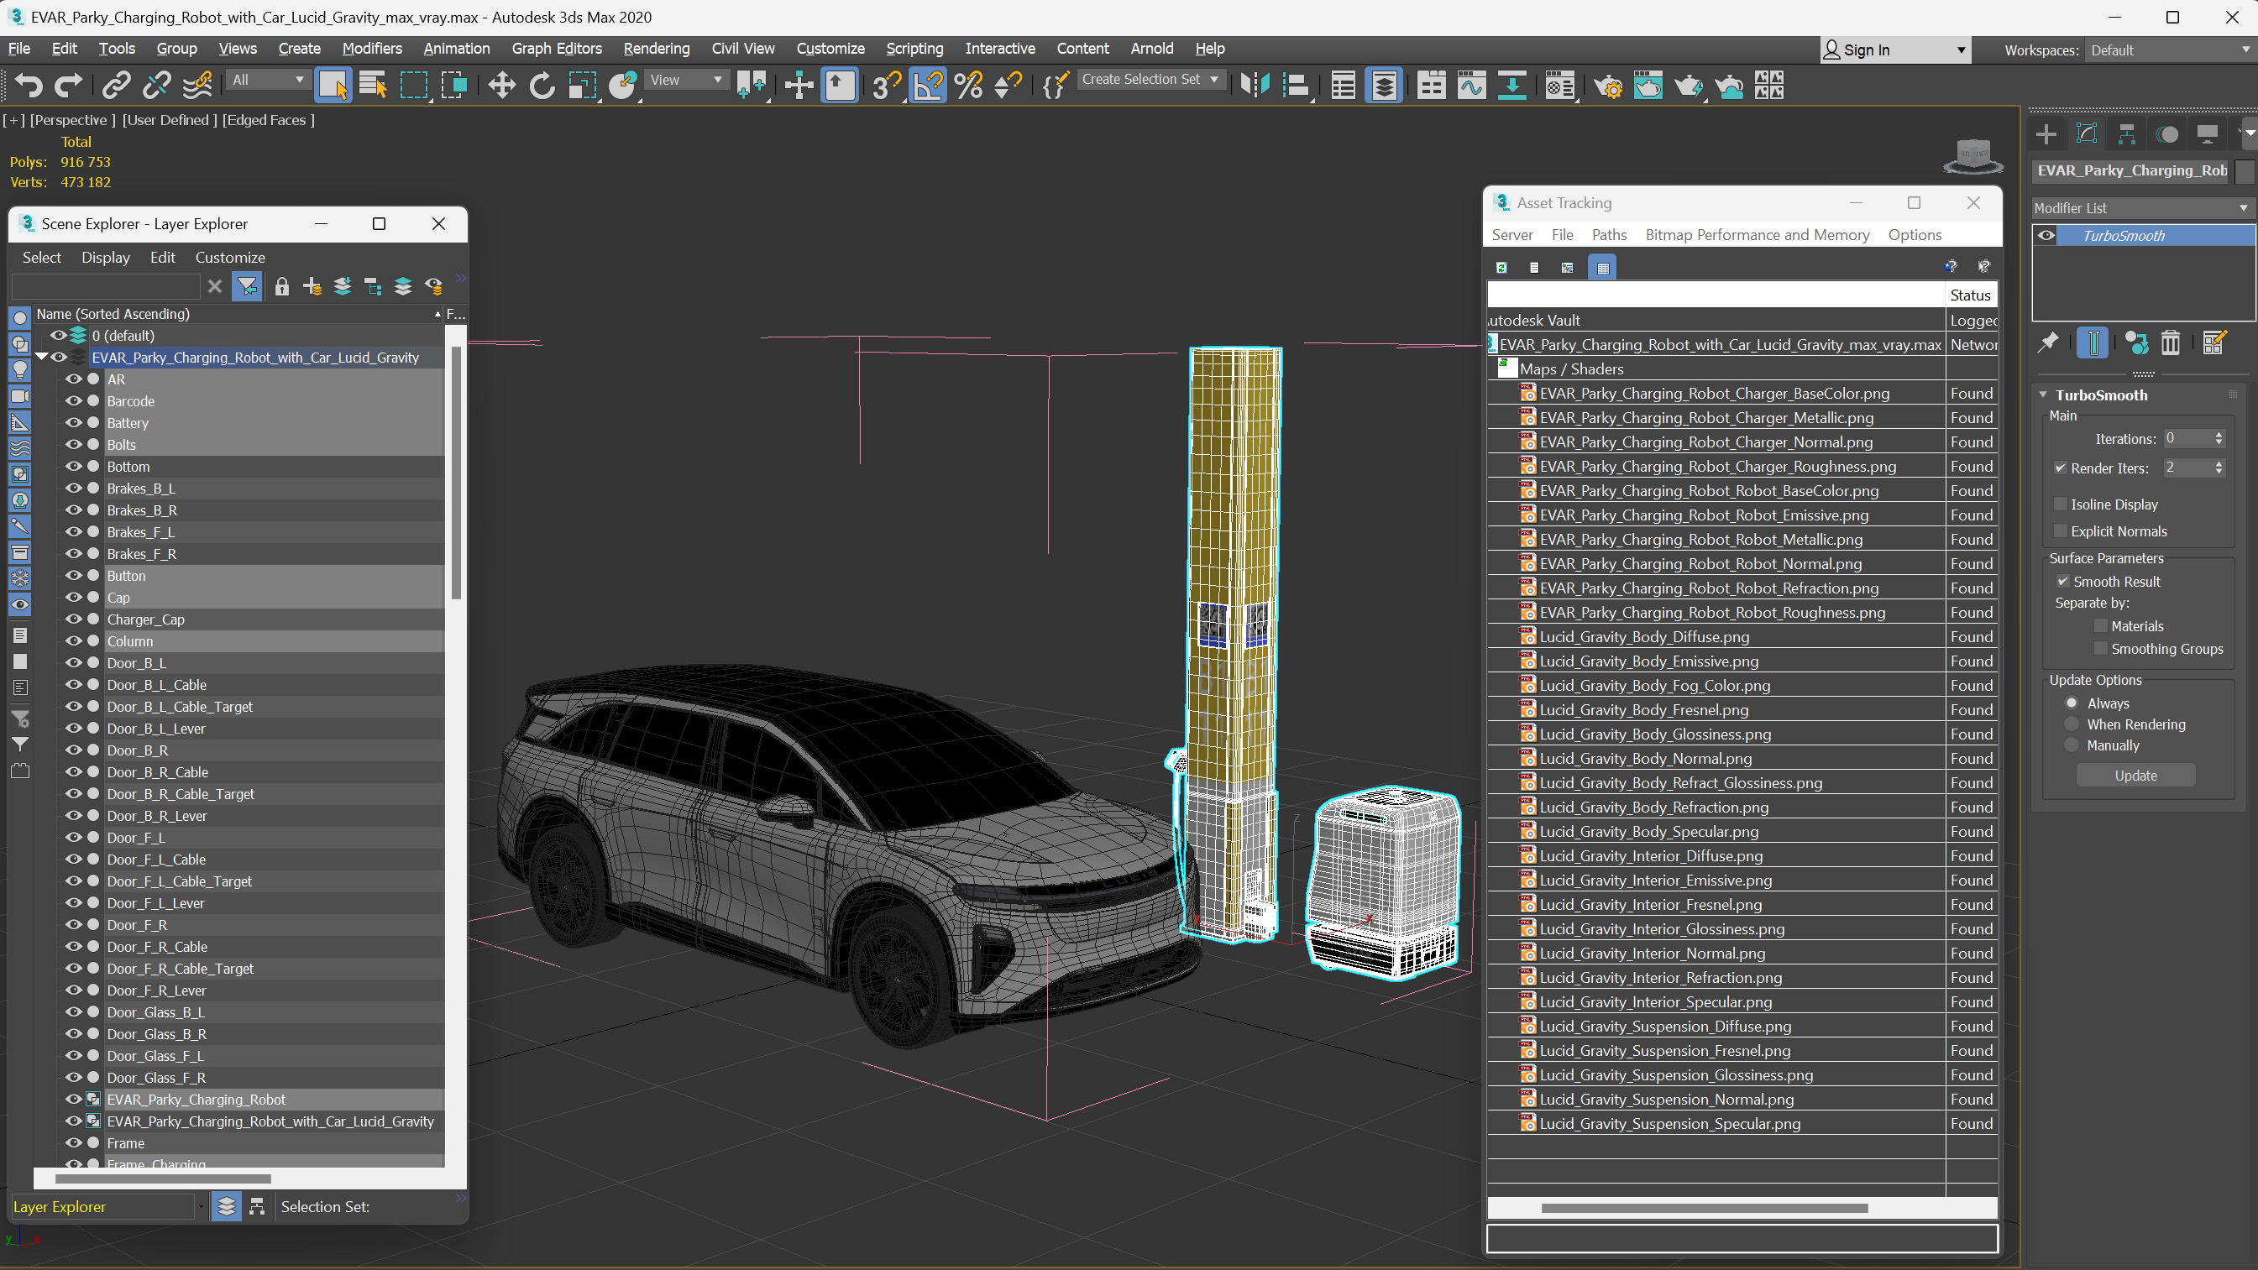Screen dimensions: 2258x1270
Task: Open Modifiers menu
Action: pos(372,48)
